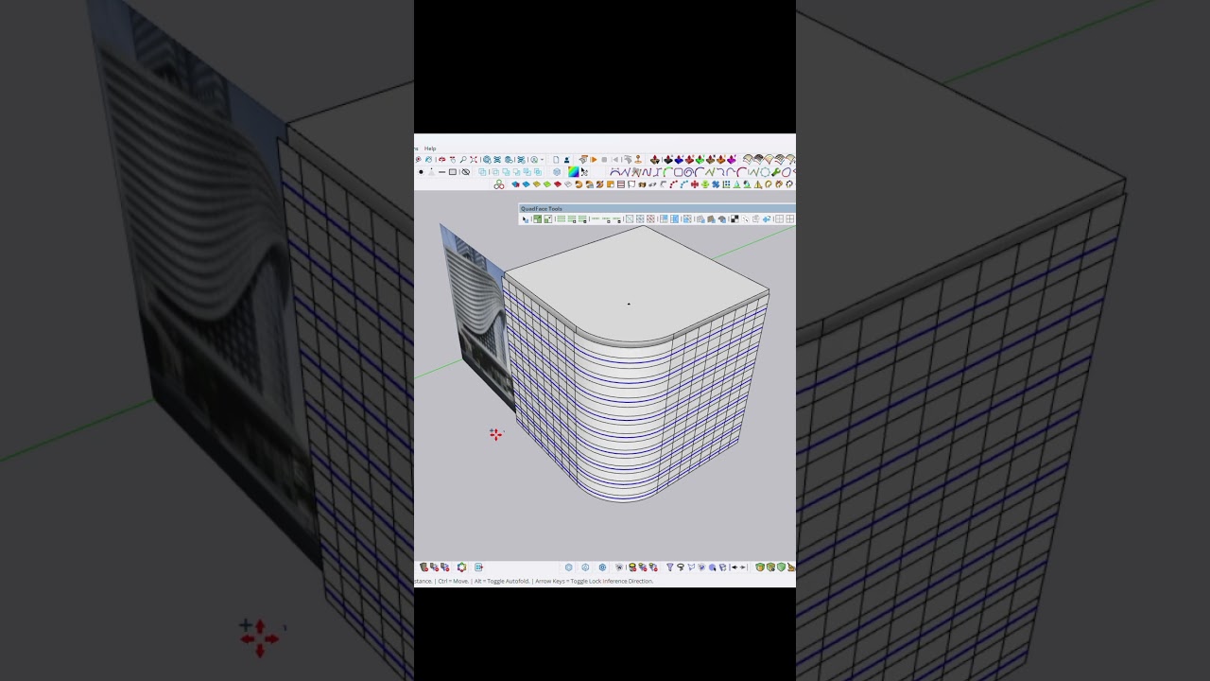The image size is (1210, 681).
Task: Click the green wrench icon
Action: 776,172
